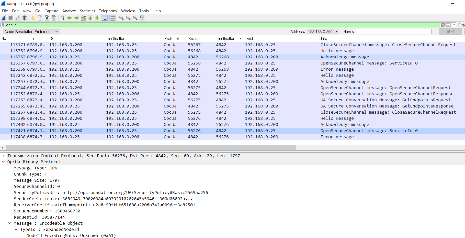
Task: Collapse the OpcUa Binary Protocol tree
Action: point(3,162)
